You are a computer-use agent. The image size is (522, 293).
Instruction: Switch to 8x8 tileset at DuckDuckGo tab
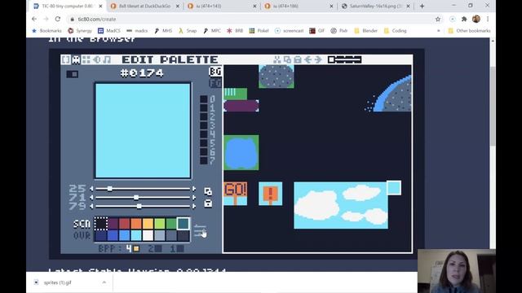tap(145, 6)
